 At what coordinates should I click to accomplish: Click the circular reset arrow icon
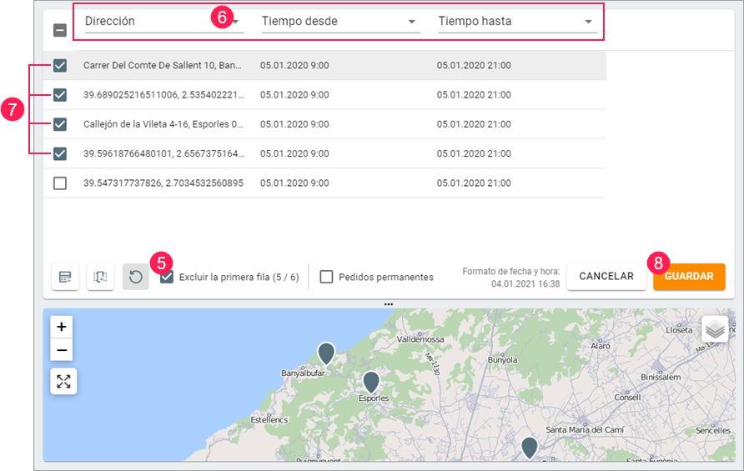[136, 277]
